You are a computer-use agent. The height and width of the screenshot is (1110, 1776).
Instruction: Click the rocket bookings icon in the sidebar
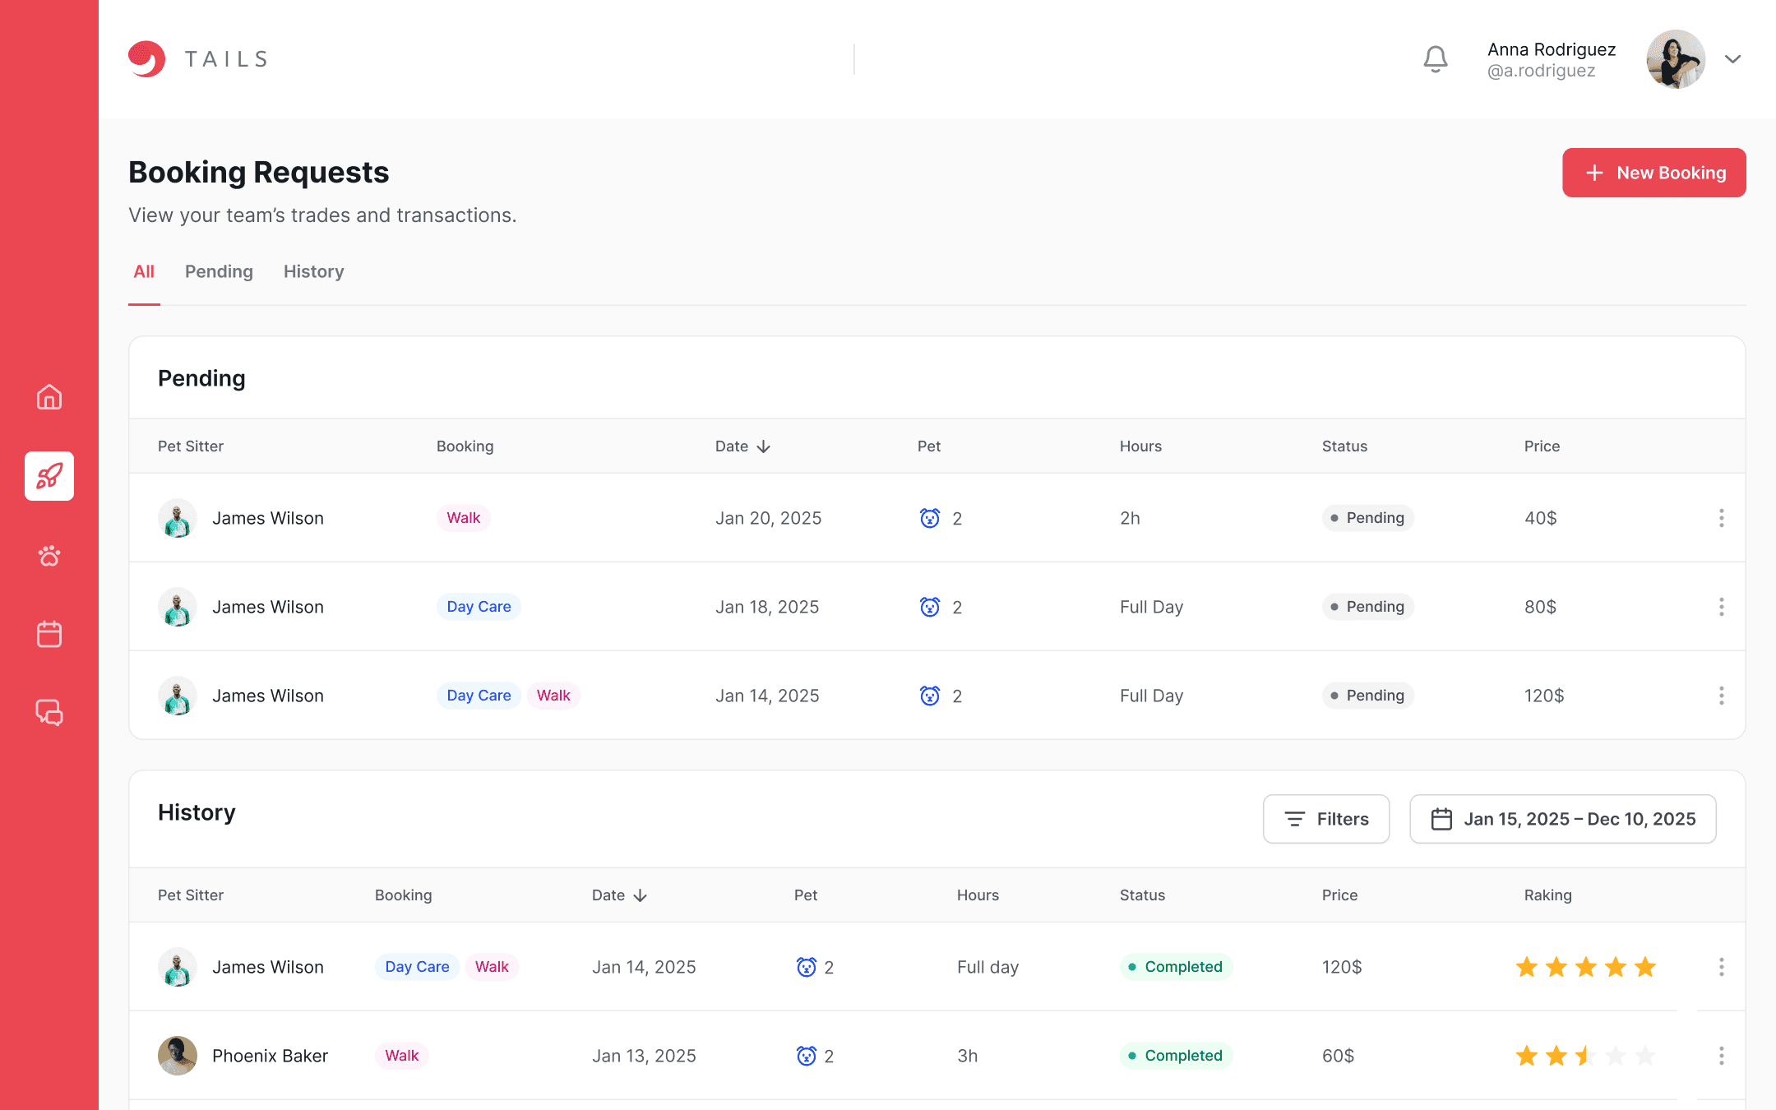pyautogui.click(x=49, y=476)
